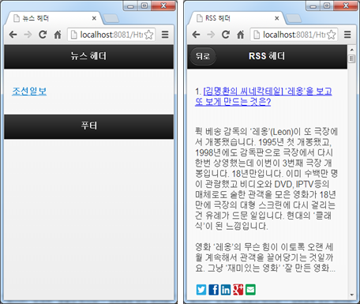Image resolution: width=360 pixels, height=304 pixels.
Task: Click the scroll down arrow in right window
Action: [351, 295]
